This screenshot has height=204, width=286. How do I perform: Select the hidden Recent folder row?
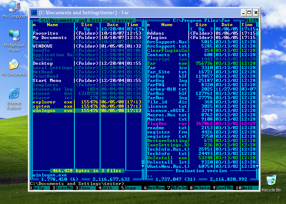click(x=87, y=42)
